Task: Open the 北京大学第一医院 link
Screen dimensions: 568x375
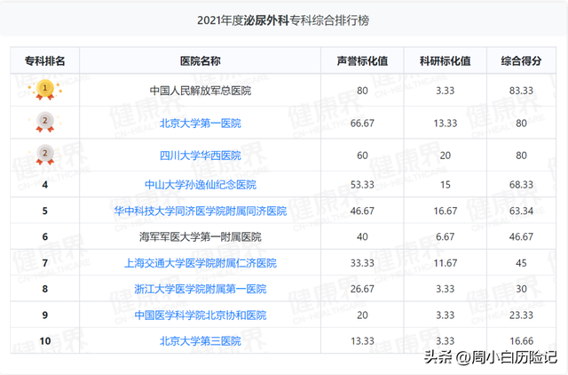Action: [x=201, y=124]
